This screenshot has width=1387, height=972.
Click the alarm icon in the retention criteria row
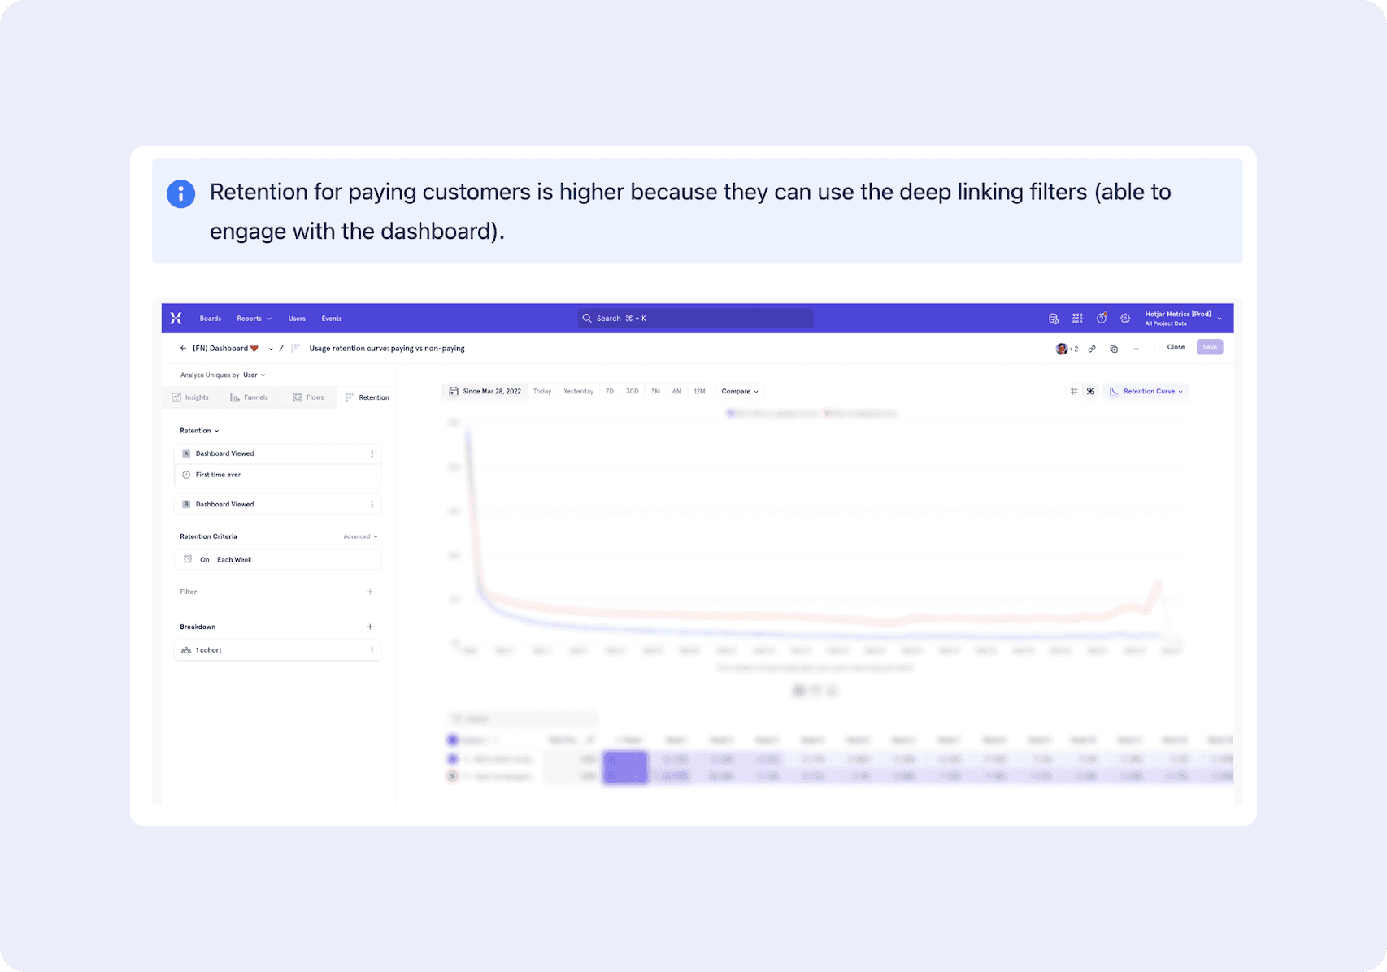pyautogui.click(x=188, y=560)
